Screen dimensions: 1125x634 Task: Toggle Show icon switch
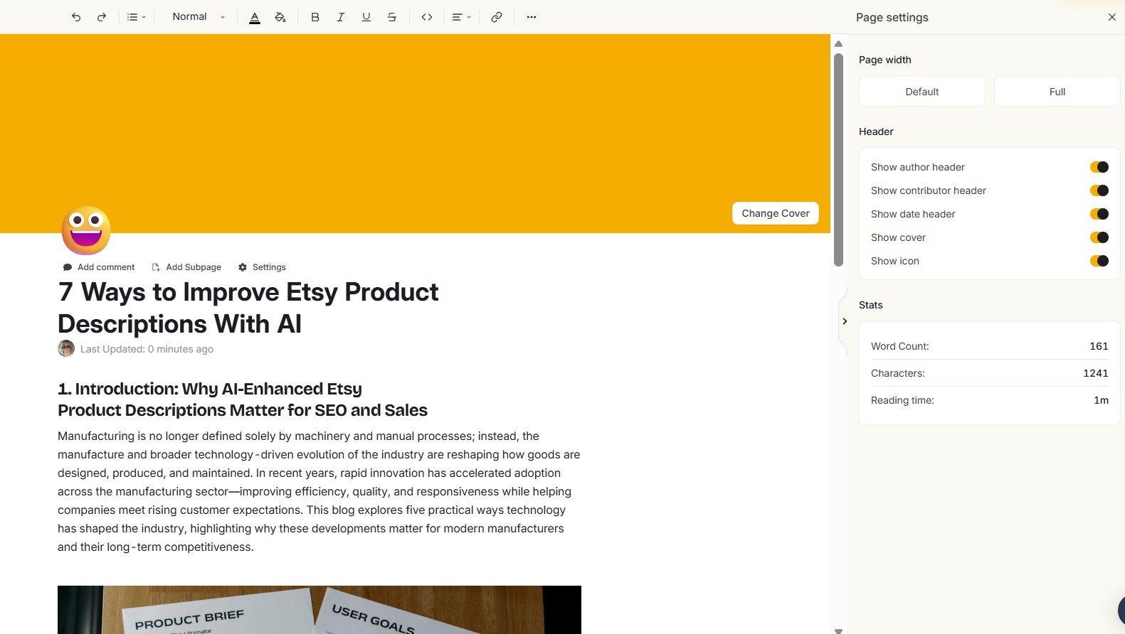1099,261
